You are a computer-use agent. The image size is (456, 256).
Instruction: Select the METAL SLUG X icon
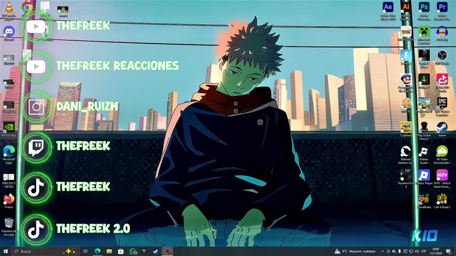coord(406,35)
